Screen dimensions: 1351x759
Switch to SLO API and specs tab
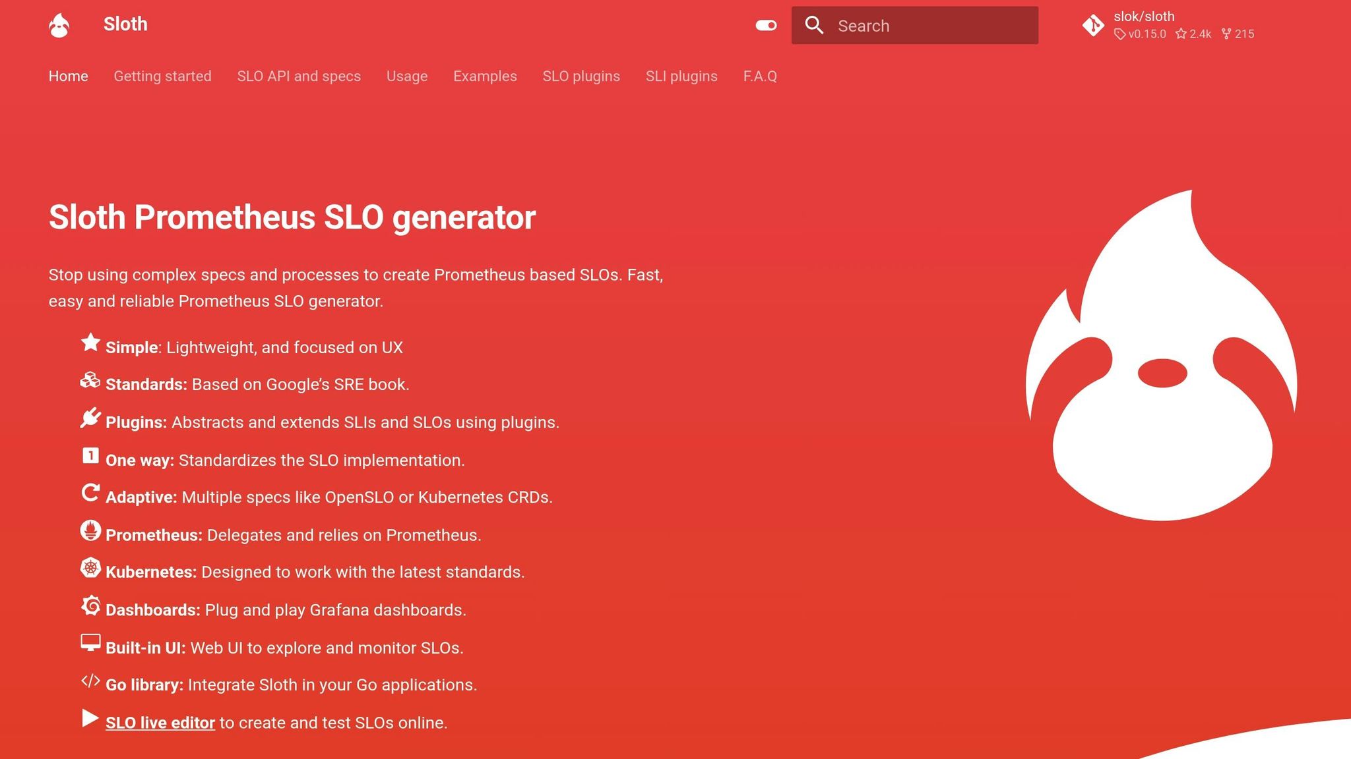pos(299,76)
